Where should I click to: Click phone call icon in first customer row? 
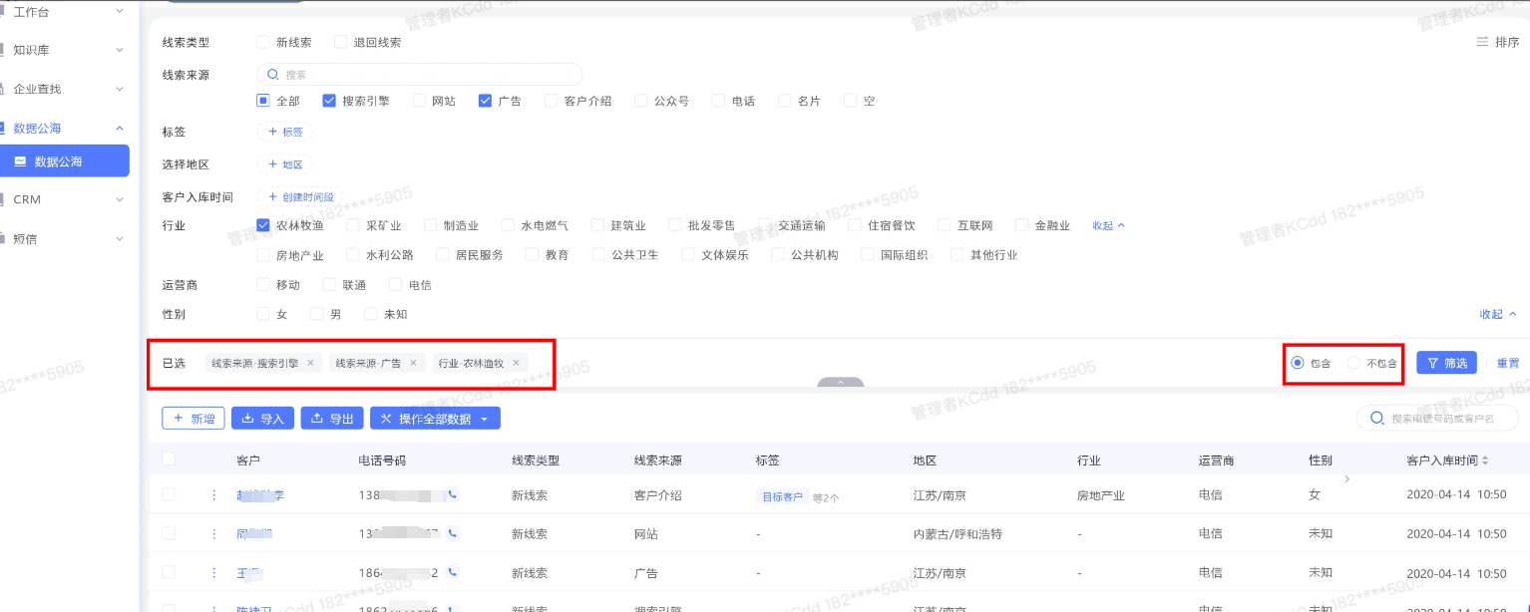point(453,494)
